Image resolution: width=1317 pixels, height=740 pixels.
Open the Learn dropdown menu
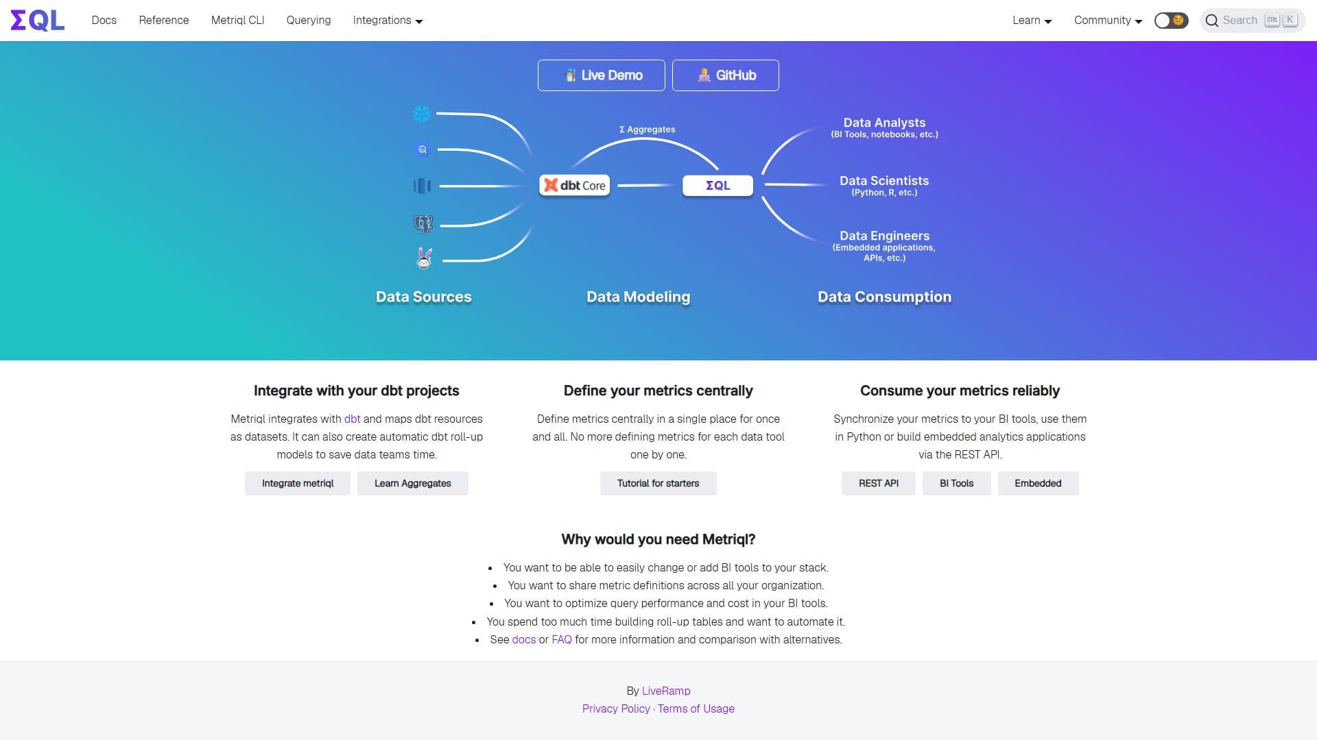[1032, 21]
